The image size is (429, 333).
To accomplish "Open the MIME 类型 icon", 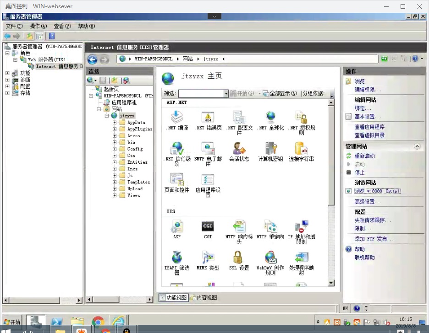I will tap(208, 258).
